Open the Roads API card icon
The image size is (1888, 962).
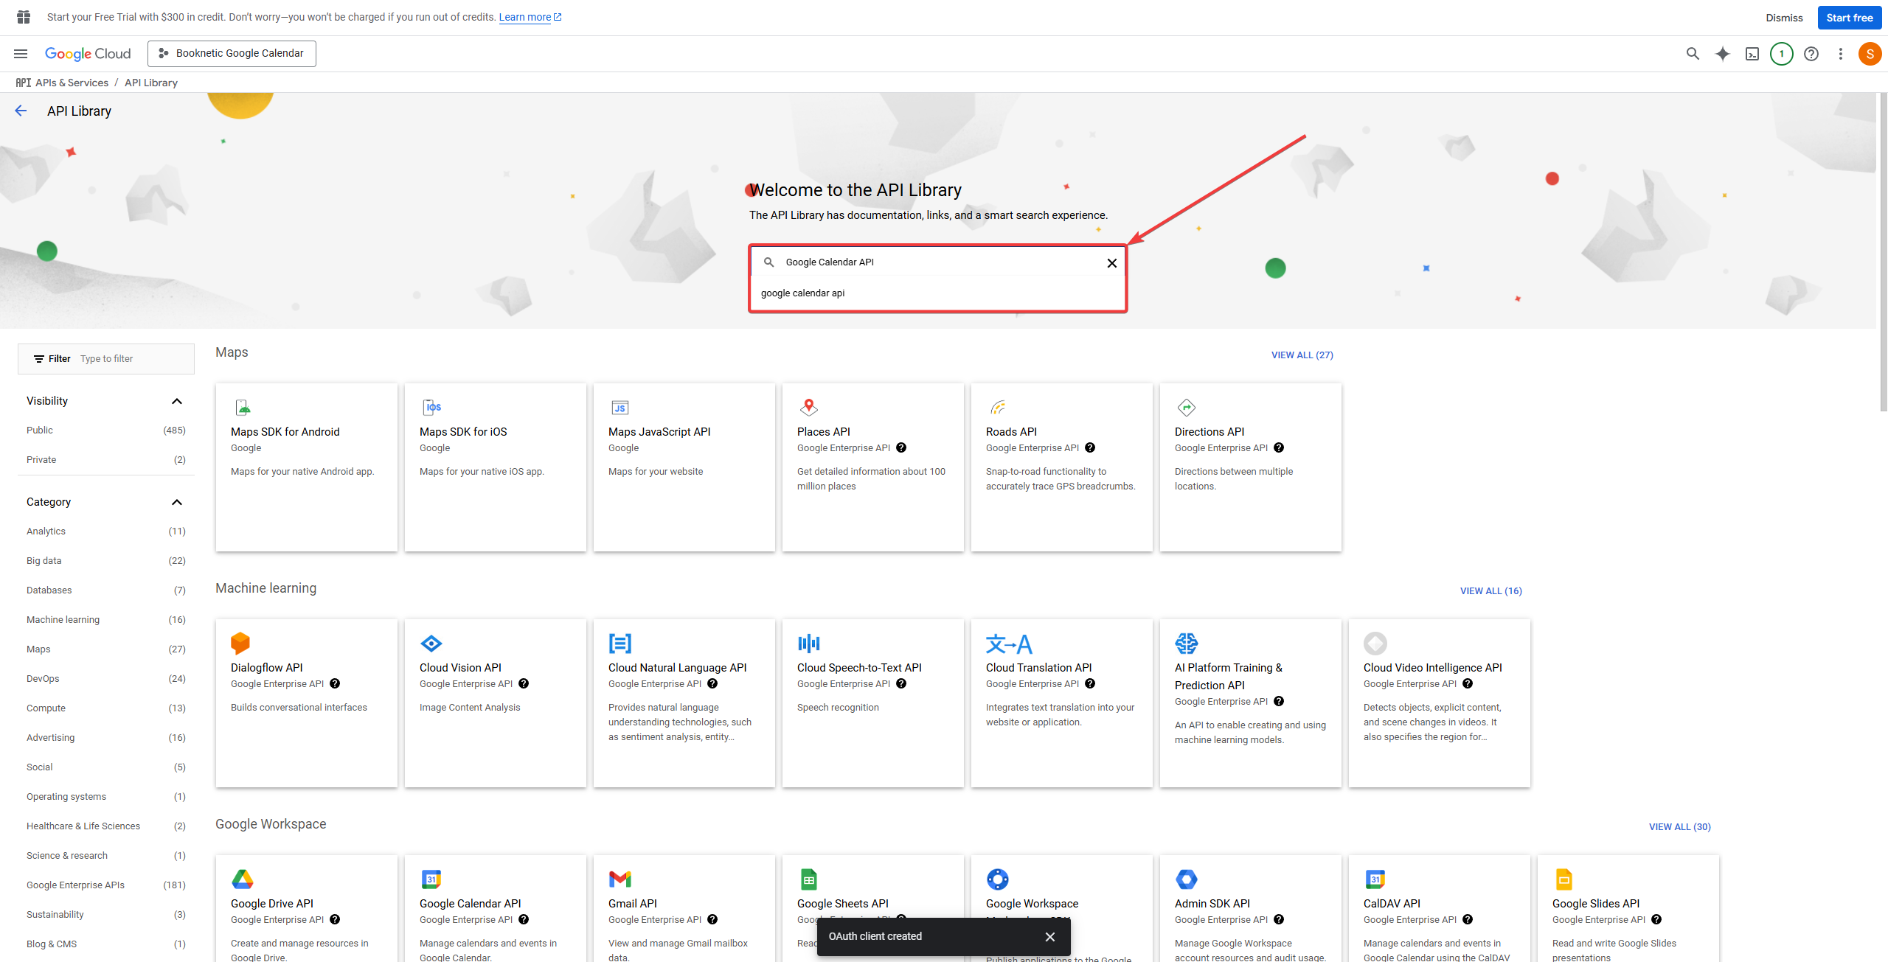(x=998, y=407)
